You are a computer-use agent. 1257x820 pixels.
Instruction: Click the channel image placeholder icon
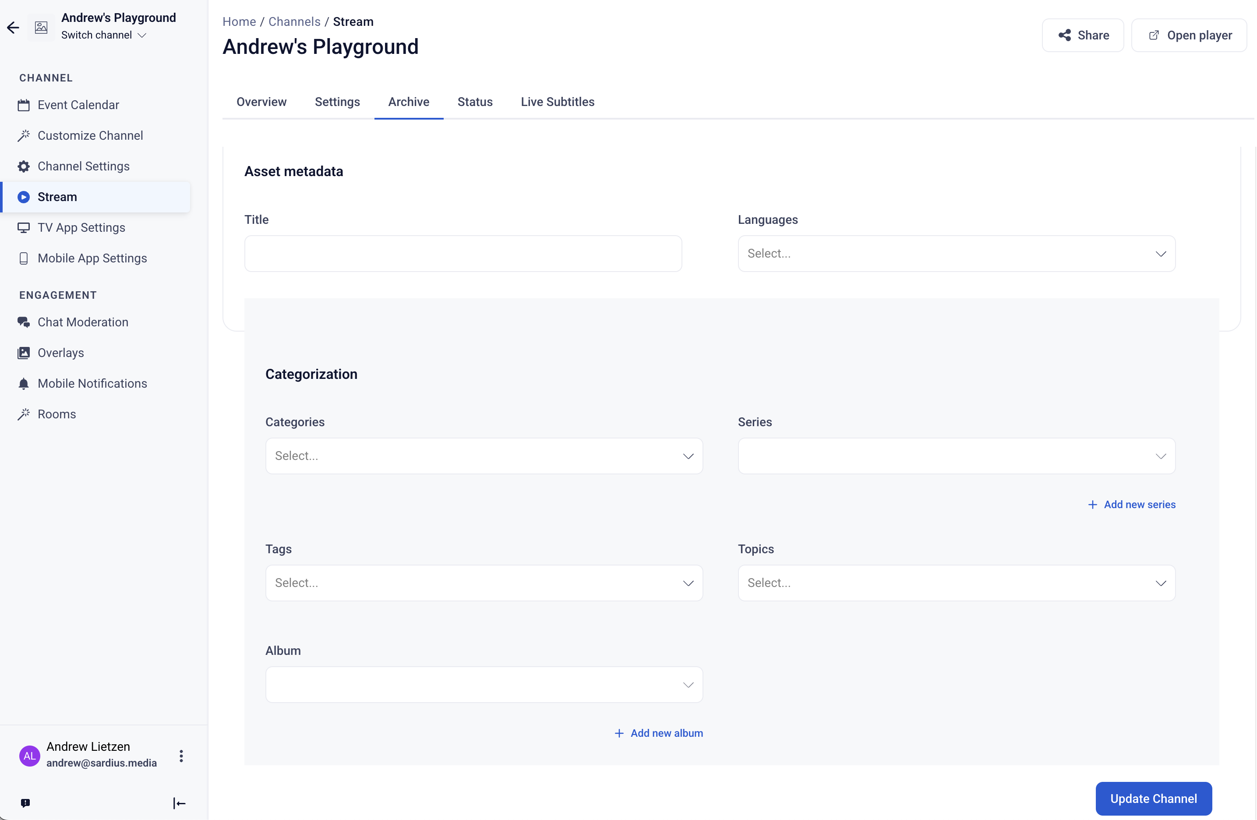coord(41,28)
